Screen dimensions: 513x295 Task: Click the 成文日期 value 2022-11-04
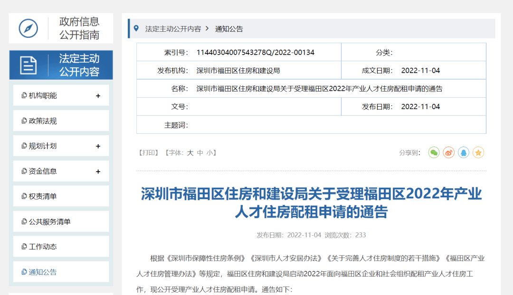tap(420, 71)
